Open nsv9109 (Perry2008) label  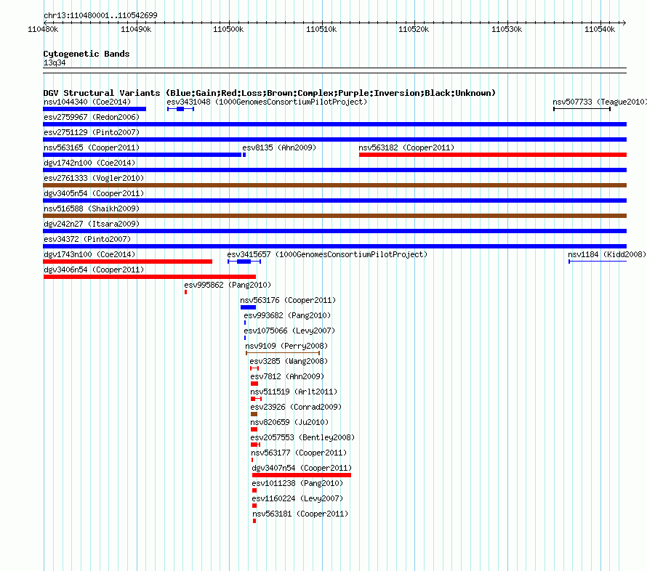[x=286, y=347]
